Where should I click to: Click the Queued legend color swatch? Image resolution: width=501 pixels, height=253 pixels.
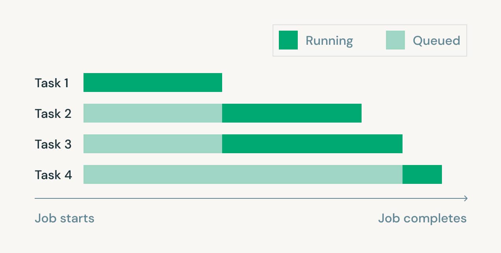[395, 40]
